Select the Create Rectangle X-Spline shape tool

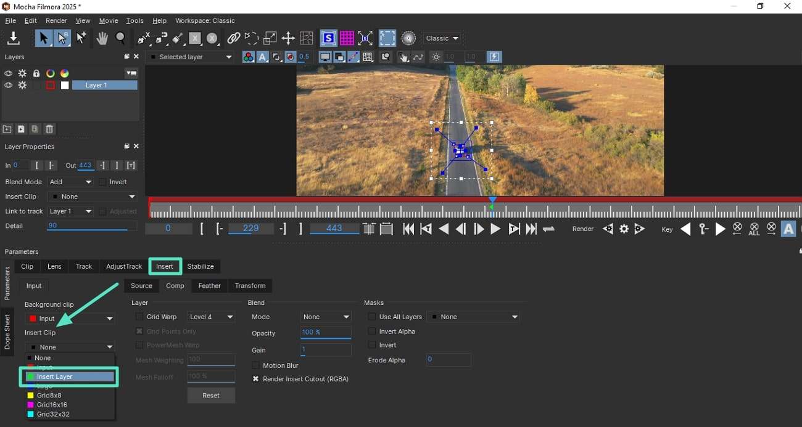click(195, 38)
